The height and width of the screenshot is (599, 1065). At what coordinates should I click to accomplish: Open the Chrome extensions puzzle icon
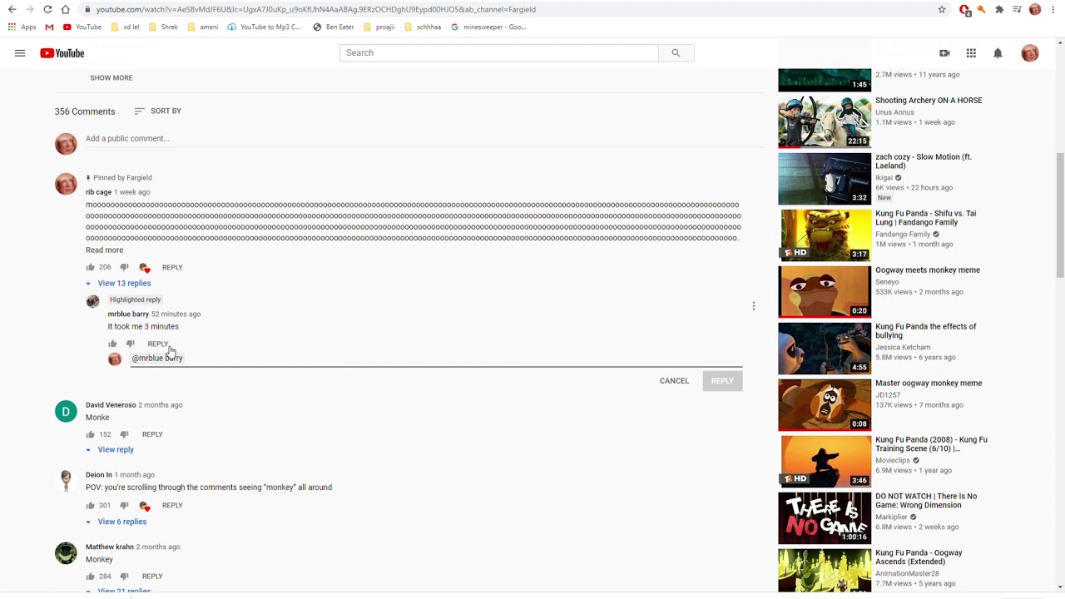pyautogui.click(x=999, y=9)
